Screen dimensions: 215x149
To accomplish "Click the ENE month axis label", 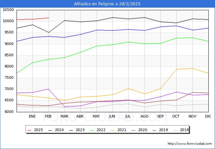I will pos(32,116).
